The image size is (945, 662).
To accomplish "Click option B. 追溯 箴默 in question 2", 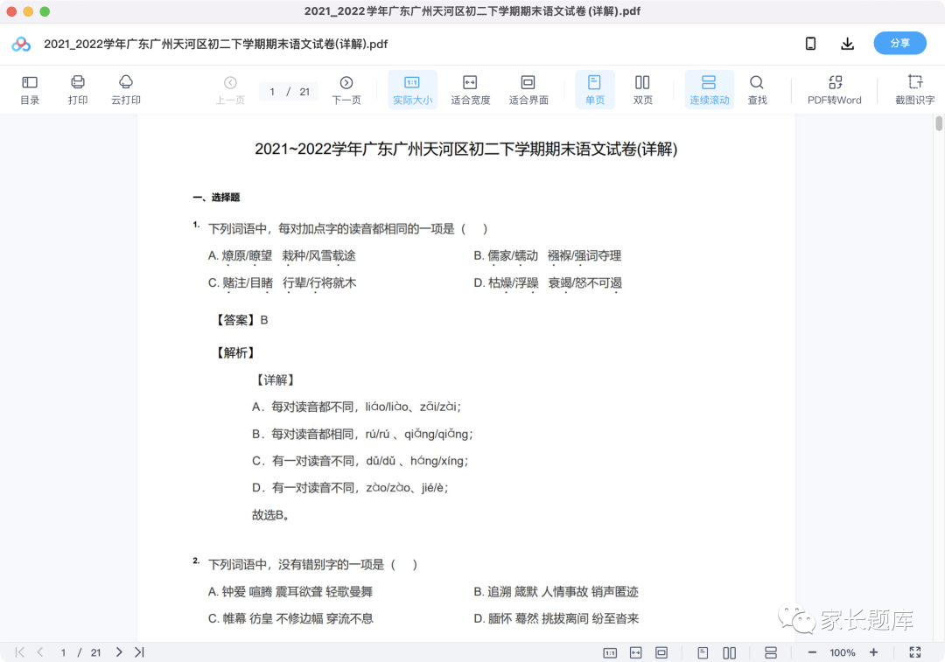I will click(x=556, y=591).
